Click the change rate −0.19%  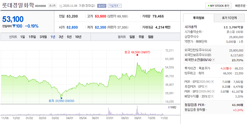point(32,26)
